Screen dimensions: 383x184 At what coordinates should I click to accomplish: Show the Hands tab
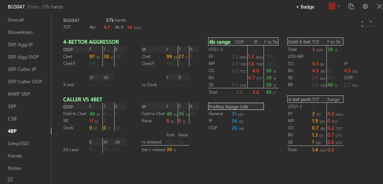15,156
